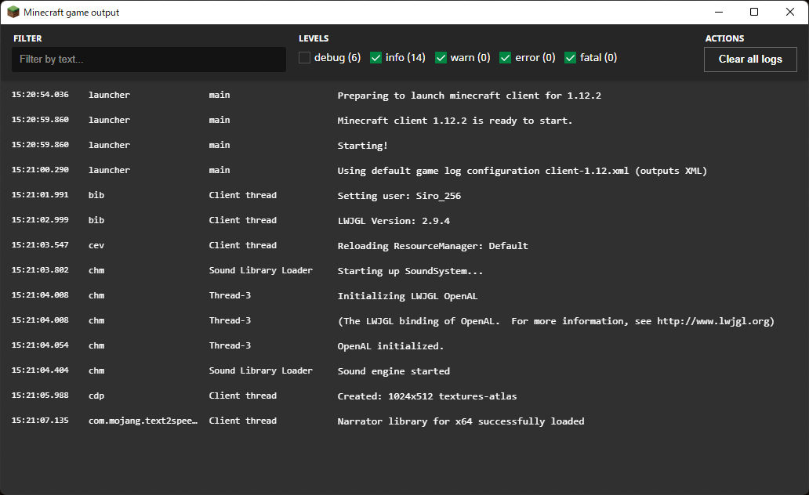Click timestamp 15:21:03.547
809x495 pixels.
[40, 245]
